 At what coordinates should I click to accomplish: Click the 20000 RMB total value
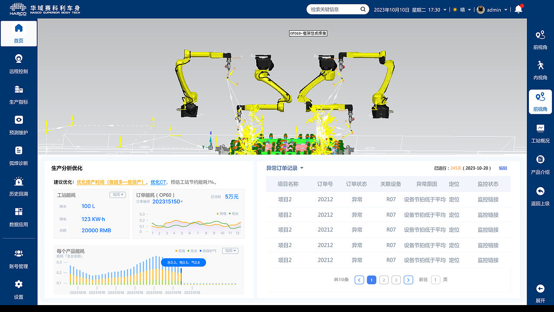click(x=97, y=231)
